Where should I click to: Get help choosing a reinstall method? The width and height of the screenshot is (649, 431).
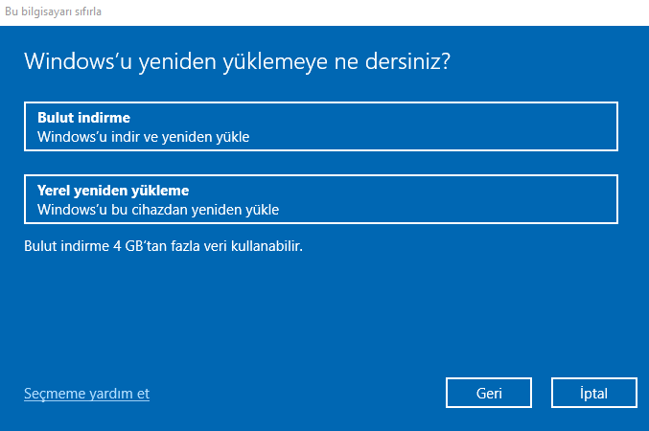[86, 394]
